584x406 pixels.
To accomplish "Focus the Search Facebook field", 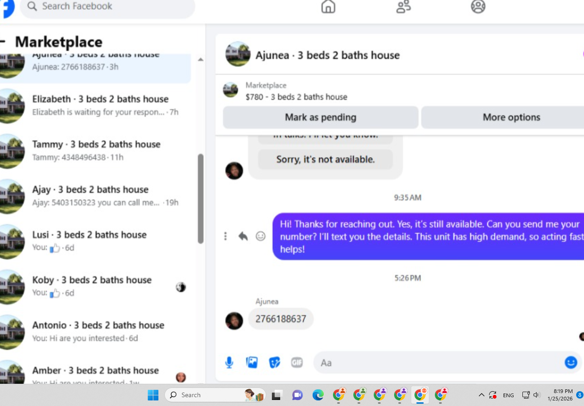I will (107, 7).
